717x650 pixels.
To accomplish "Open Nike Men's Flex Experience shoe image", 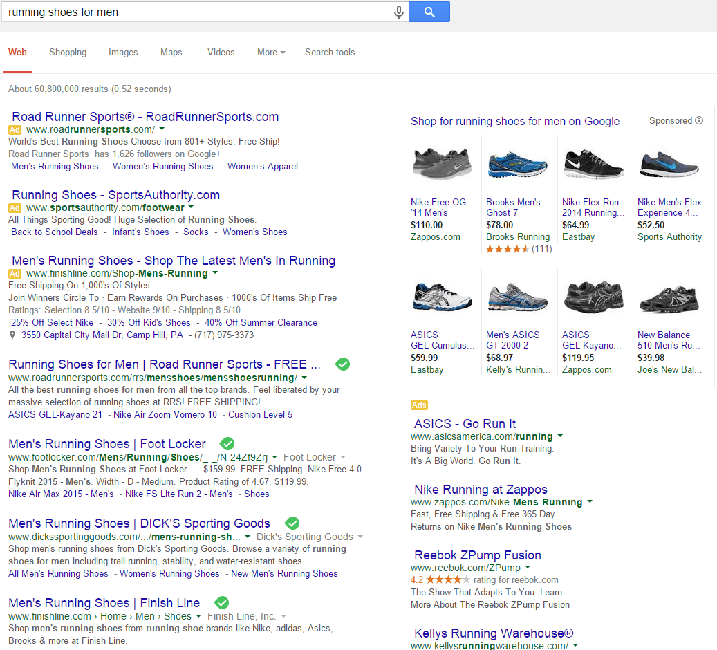I will pos(669,164).
